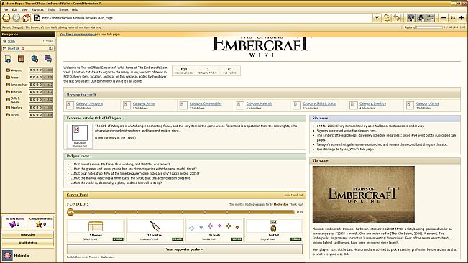Click the Weapons counter display
Image resolution: width=468 pixels, height=263 pixels.
pyautogui.click(x=41, y=70)
